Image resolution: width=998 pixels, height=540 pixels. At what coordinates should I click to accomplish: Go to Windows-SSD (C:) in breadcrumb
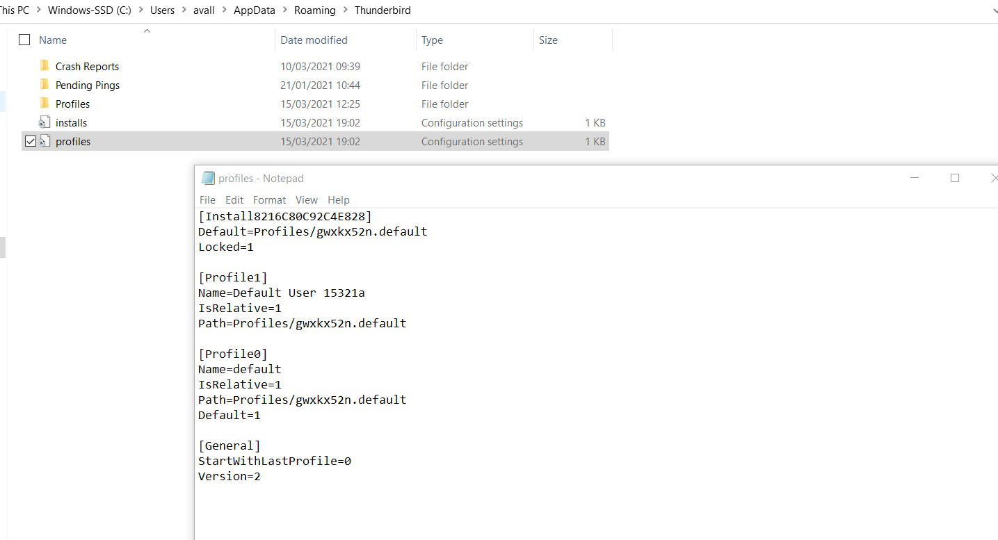click(90, 10)
